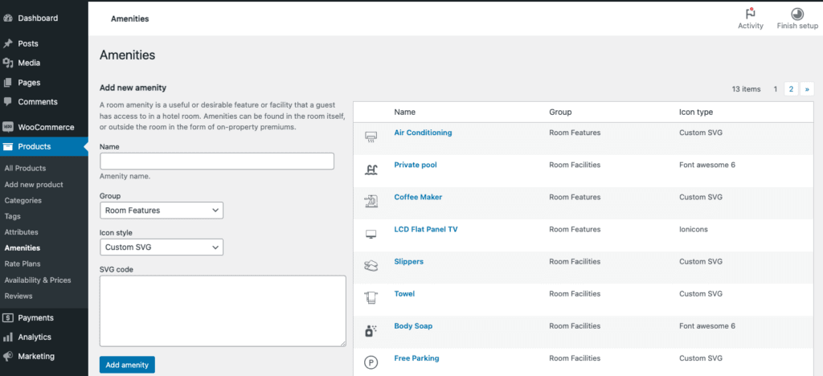The height and width of the screenshot is (376, 823).
Task: Focus the amenity Name text field
Action: point(216,161)
